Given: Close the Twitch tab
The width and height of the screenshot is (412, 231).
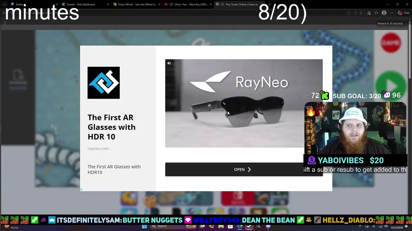Looking at the screenshot, I should click(x=57, y=4).
